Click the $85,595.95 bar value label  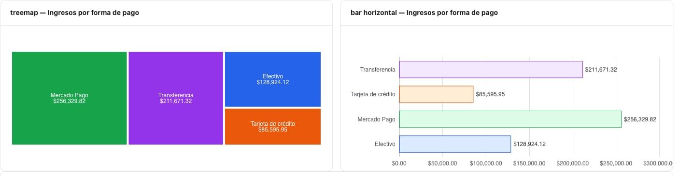pos(490,94)
